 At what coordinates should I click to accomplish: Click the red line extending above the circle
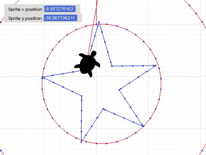pos(97,12)
